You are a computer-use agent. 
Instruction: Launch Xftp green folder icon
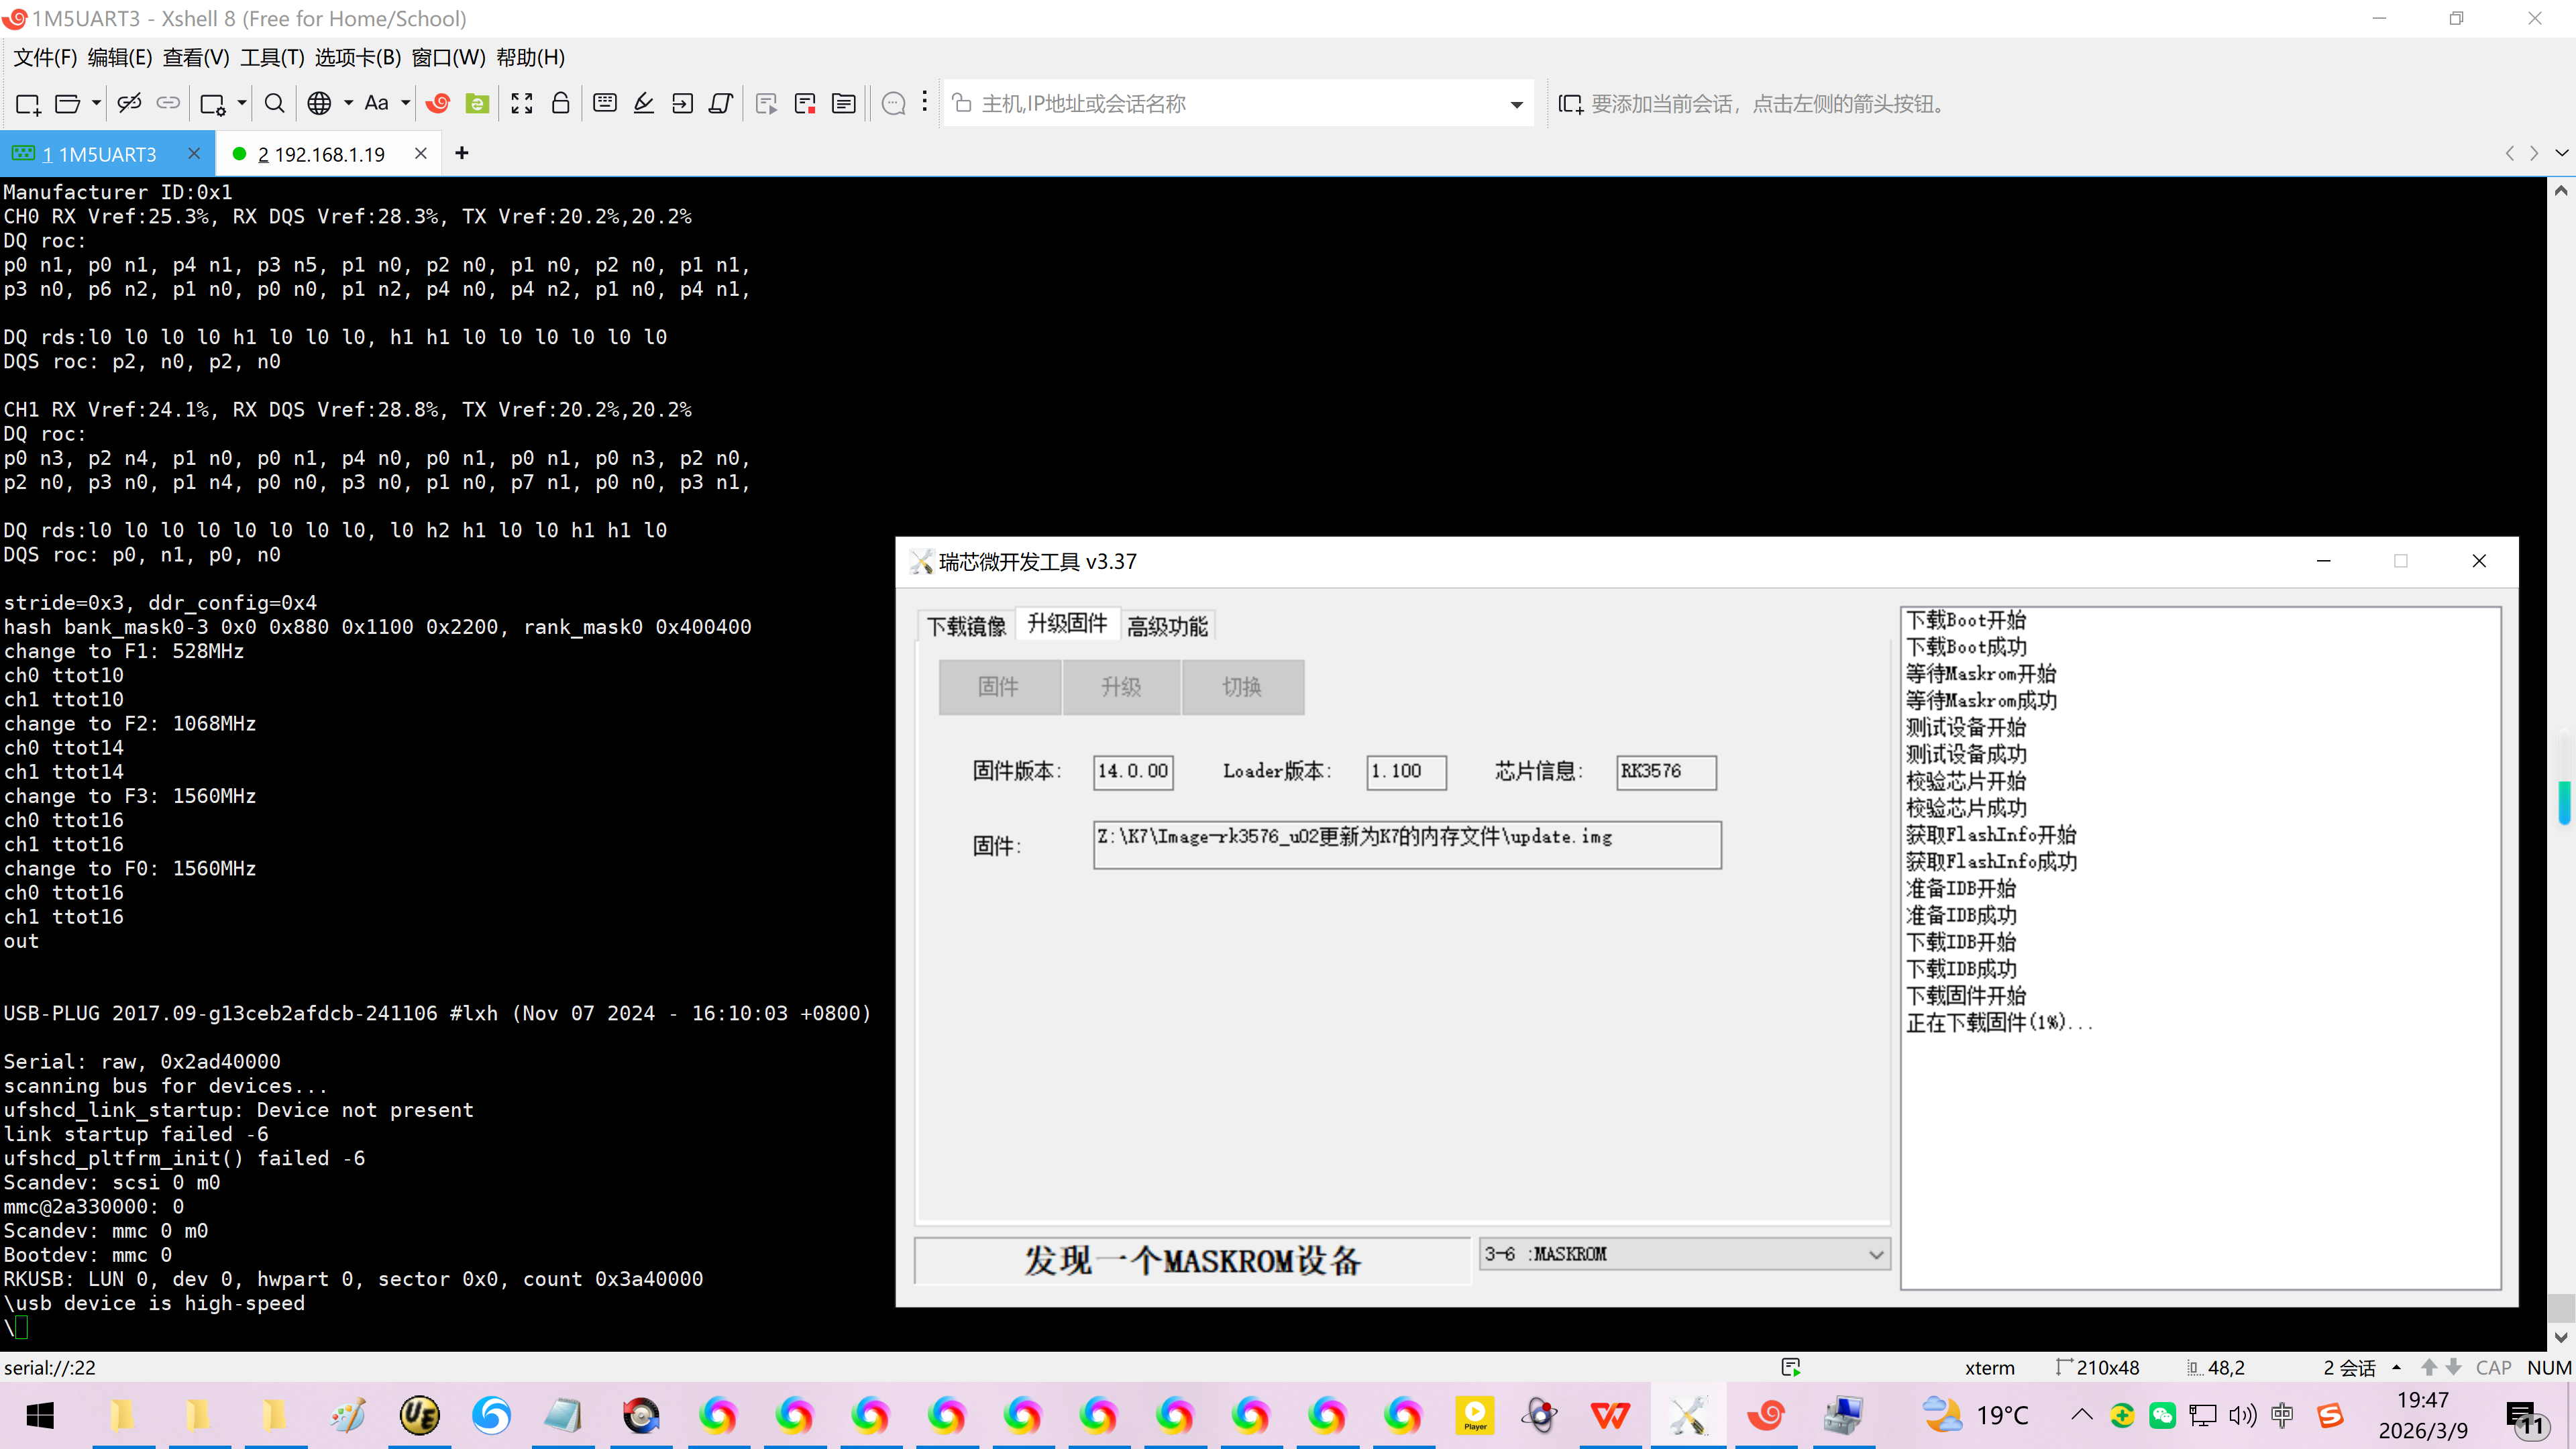(x=478, y=103)
